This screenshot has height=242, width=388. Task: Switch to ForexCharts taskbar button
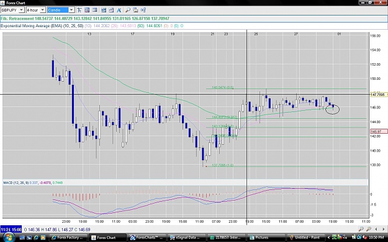click(x=148, y=238)
